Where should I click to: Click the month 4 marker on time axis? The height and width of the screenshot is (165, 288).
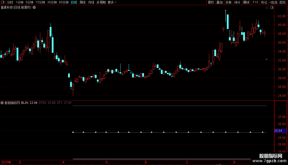63,162
